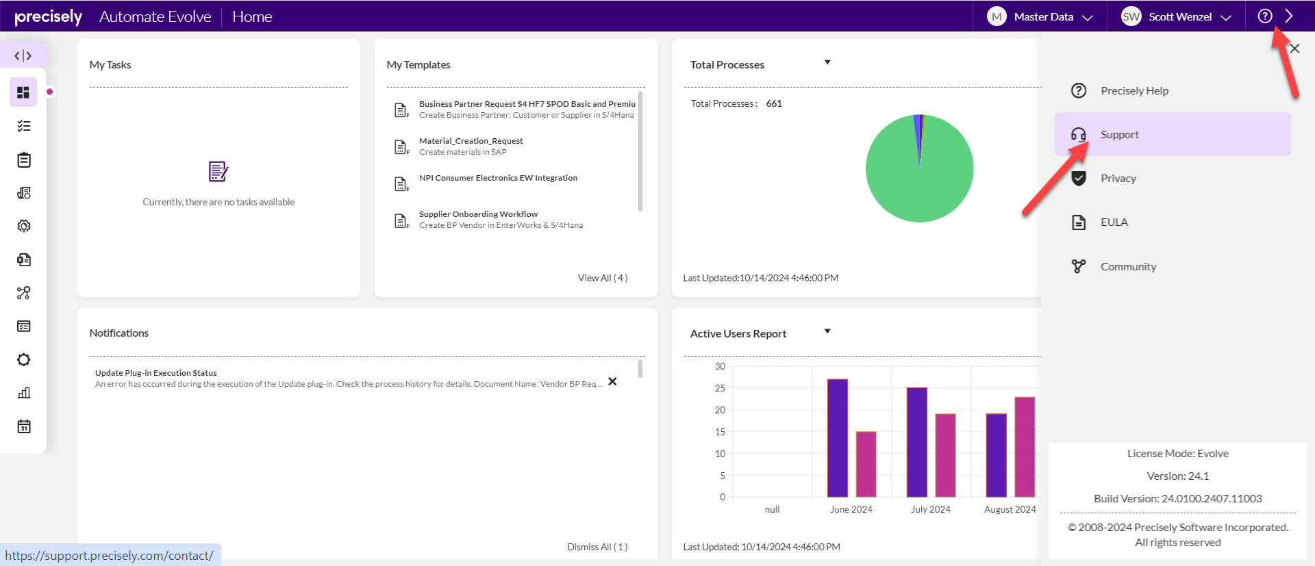Open the Total Processes report dropdown arrow

tap(827, 62)
